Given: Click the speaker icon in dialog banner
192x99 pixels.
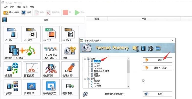Looking at the screenshot, I should point(150,48).
